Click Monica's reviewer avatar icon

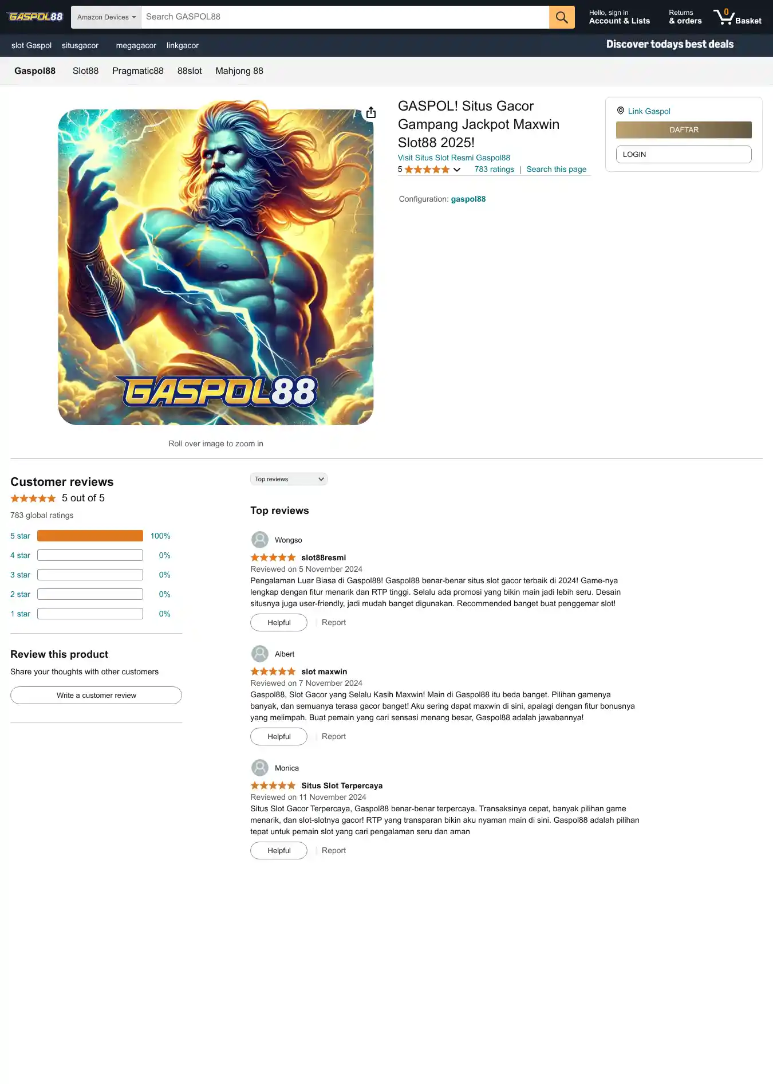click(260, 768)
